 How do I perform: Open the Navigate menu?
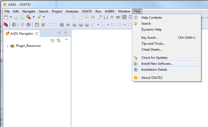(29, 11)
